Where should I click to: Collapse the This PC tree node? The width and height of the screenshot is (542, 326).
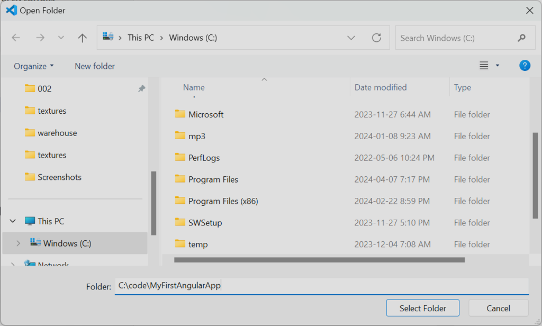click(13, 221)
